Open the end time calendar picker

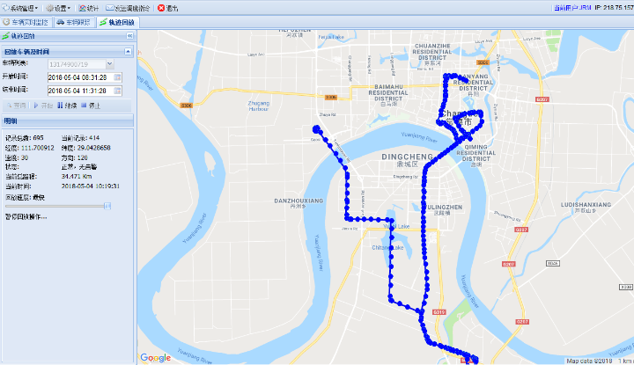[117, 91]
